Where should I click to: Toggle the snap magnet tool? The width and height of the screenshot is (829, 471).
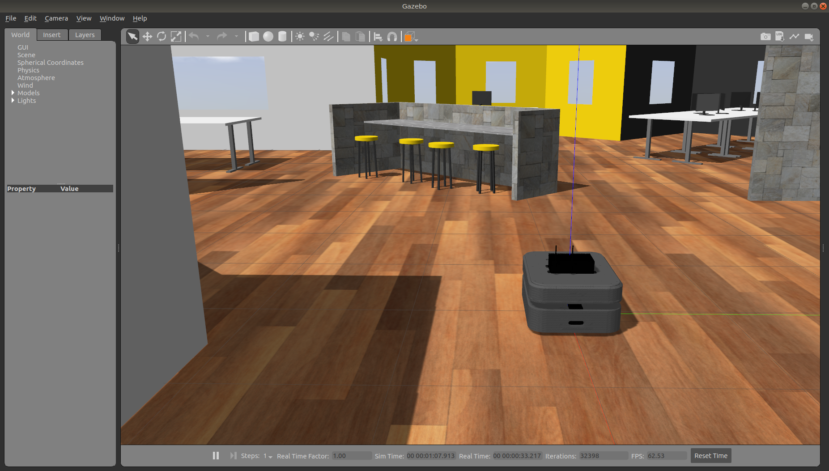[392, 37]
